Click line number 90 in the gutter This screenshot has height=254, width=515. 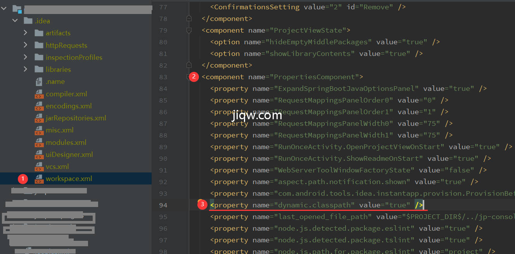(x=163, y=158)
